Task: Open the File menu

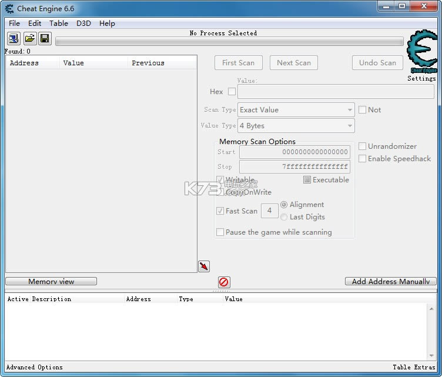Action: 14,24
